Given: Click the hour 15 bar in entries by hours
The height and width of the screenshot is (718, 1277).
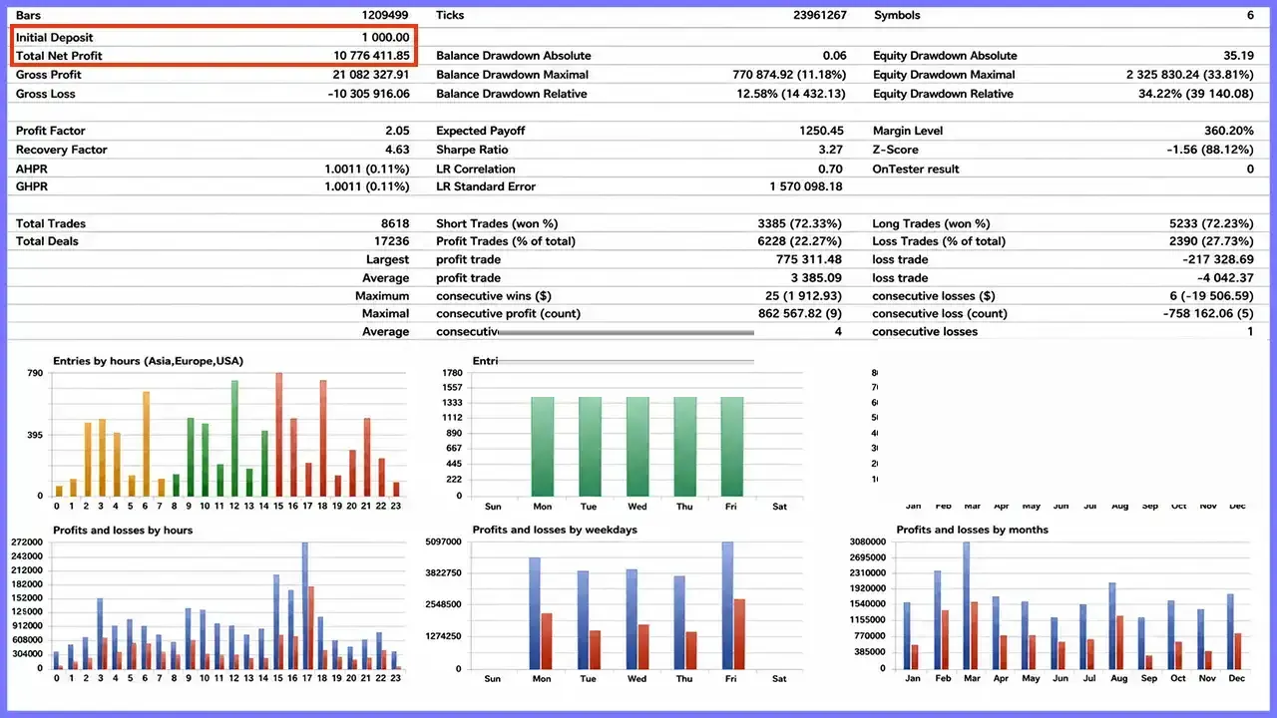Looking at the screenshot, I should (279, 434).
